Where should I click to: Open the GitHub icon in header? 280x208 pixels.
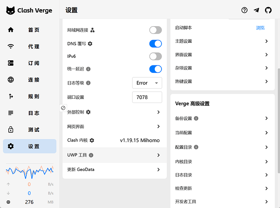pyautogui.click(x=268, y=10)
